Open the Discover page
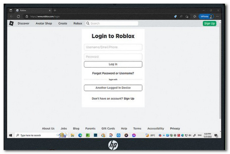The image size is (230, 154). click(x=24, y=24)
